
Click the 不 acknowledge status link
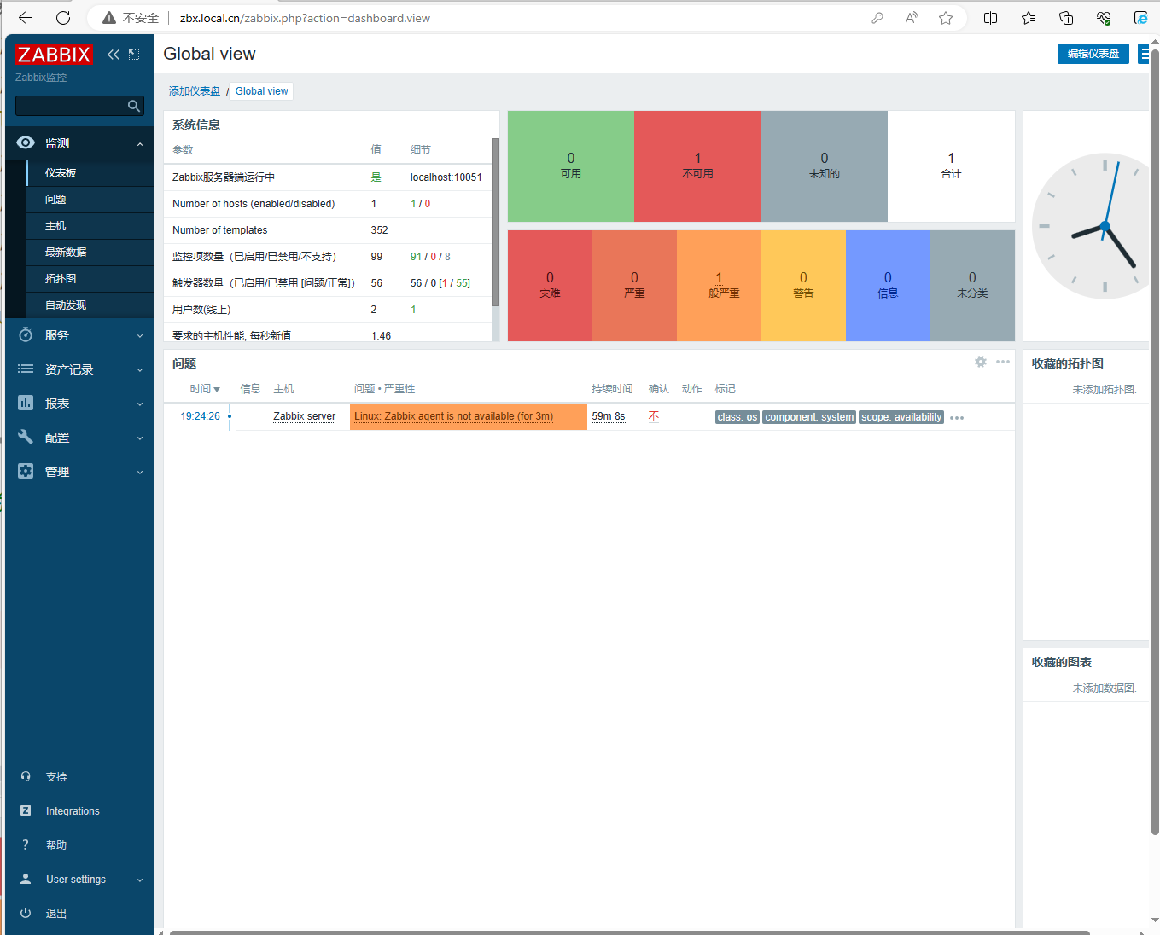coord(654,416)
